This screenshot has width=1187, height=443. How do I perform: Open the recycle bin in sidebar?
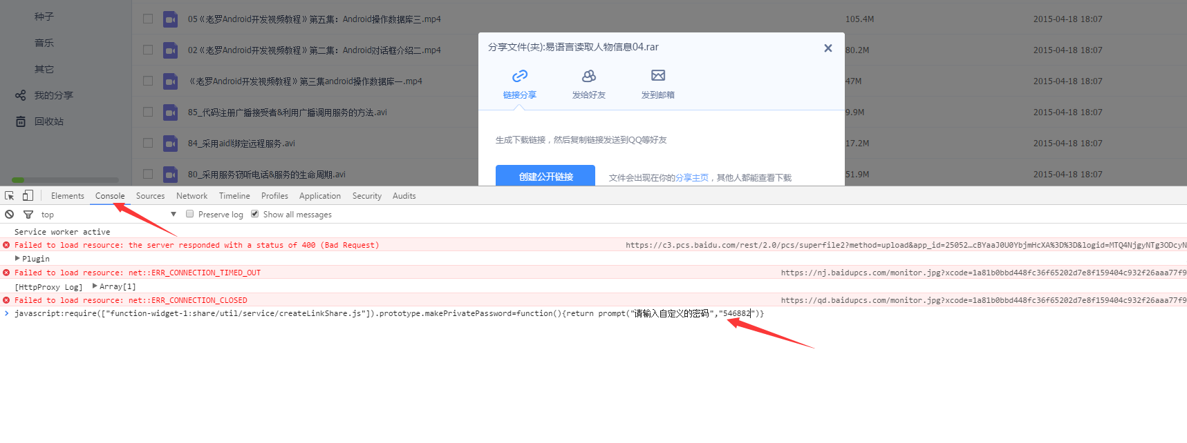tap(48, 121)
